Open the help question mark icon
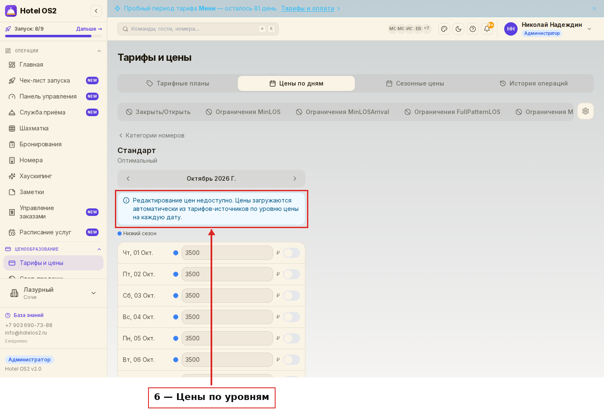 [473, 29]
